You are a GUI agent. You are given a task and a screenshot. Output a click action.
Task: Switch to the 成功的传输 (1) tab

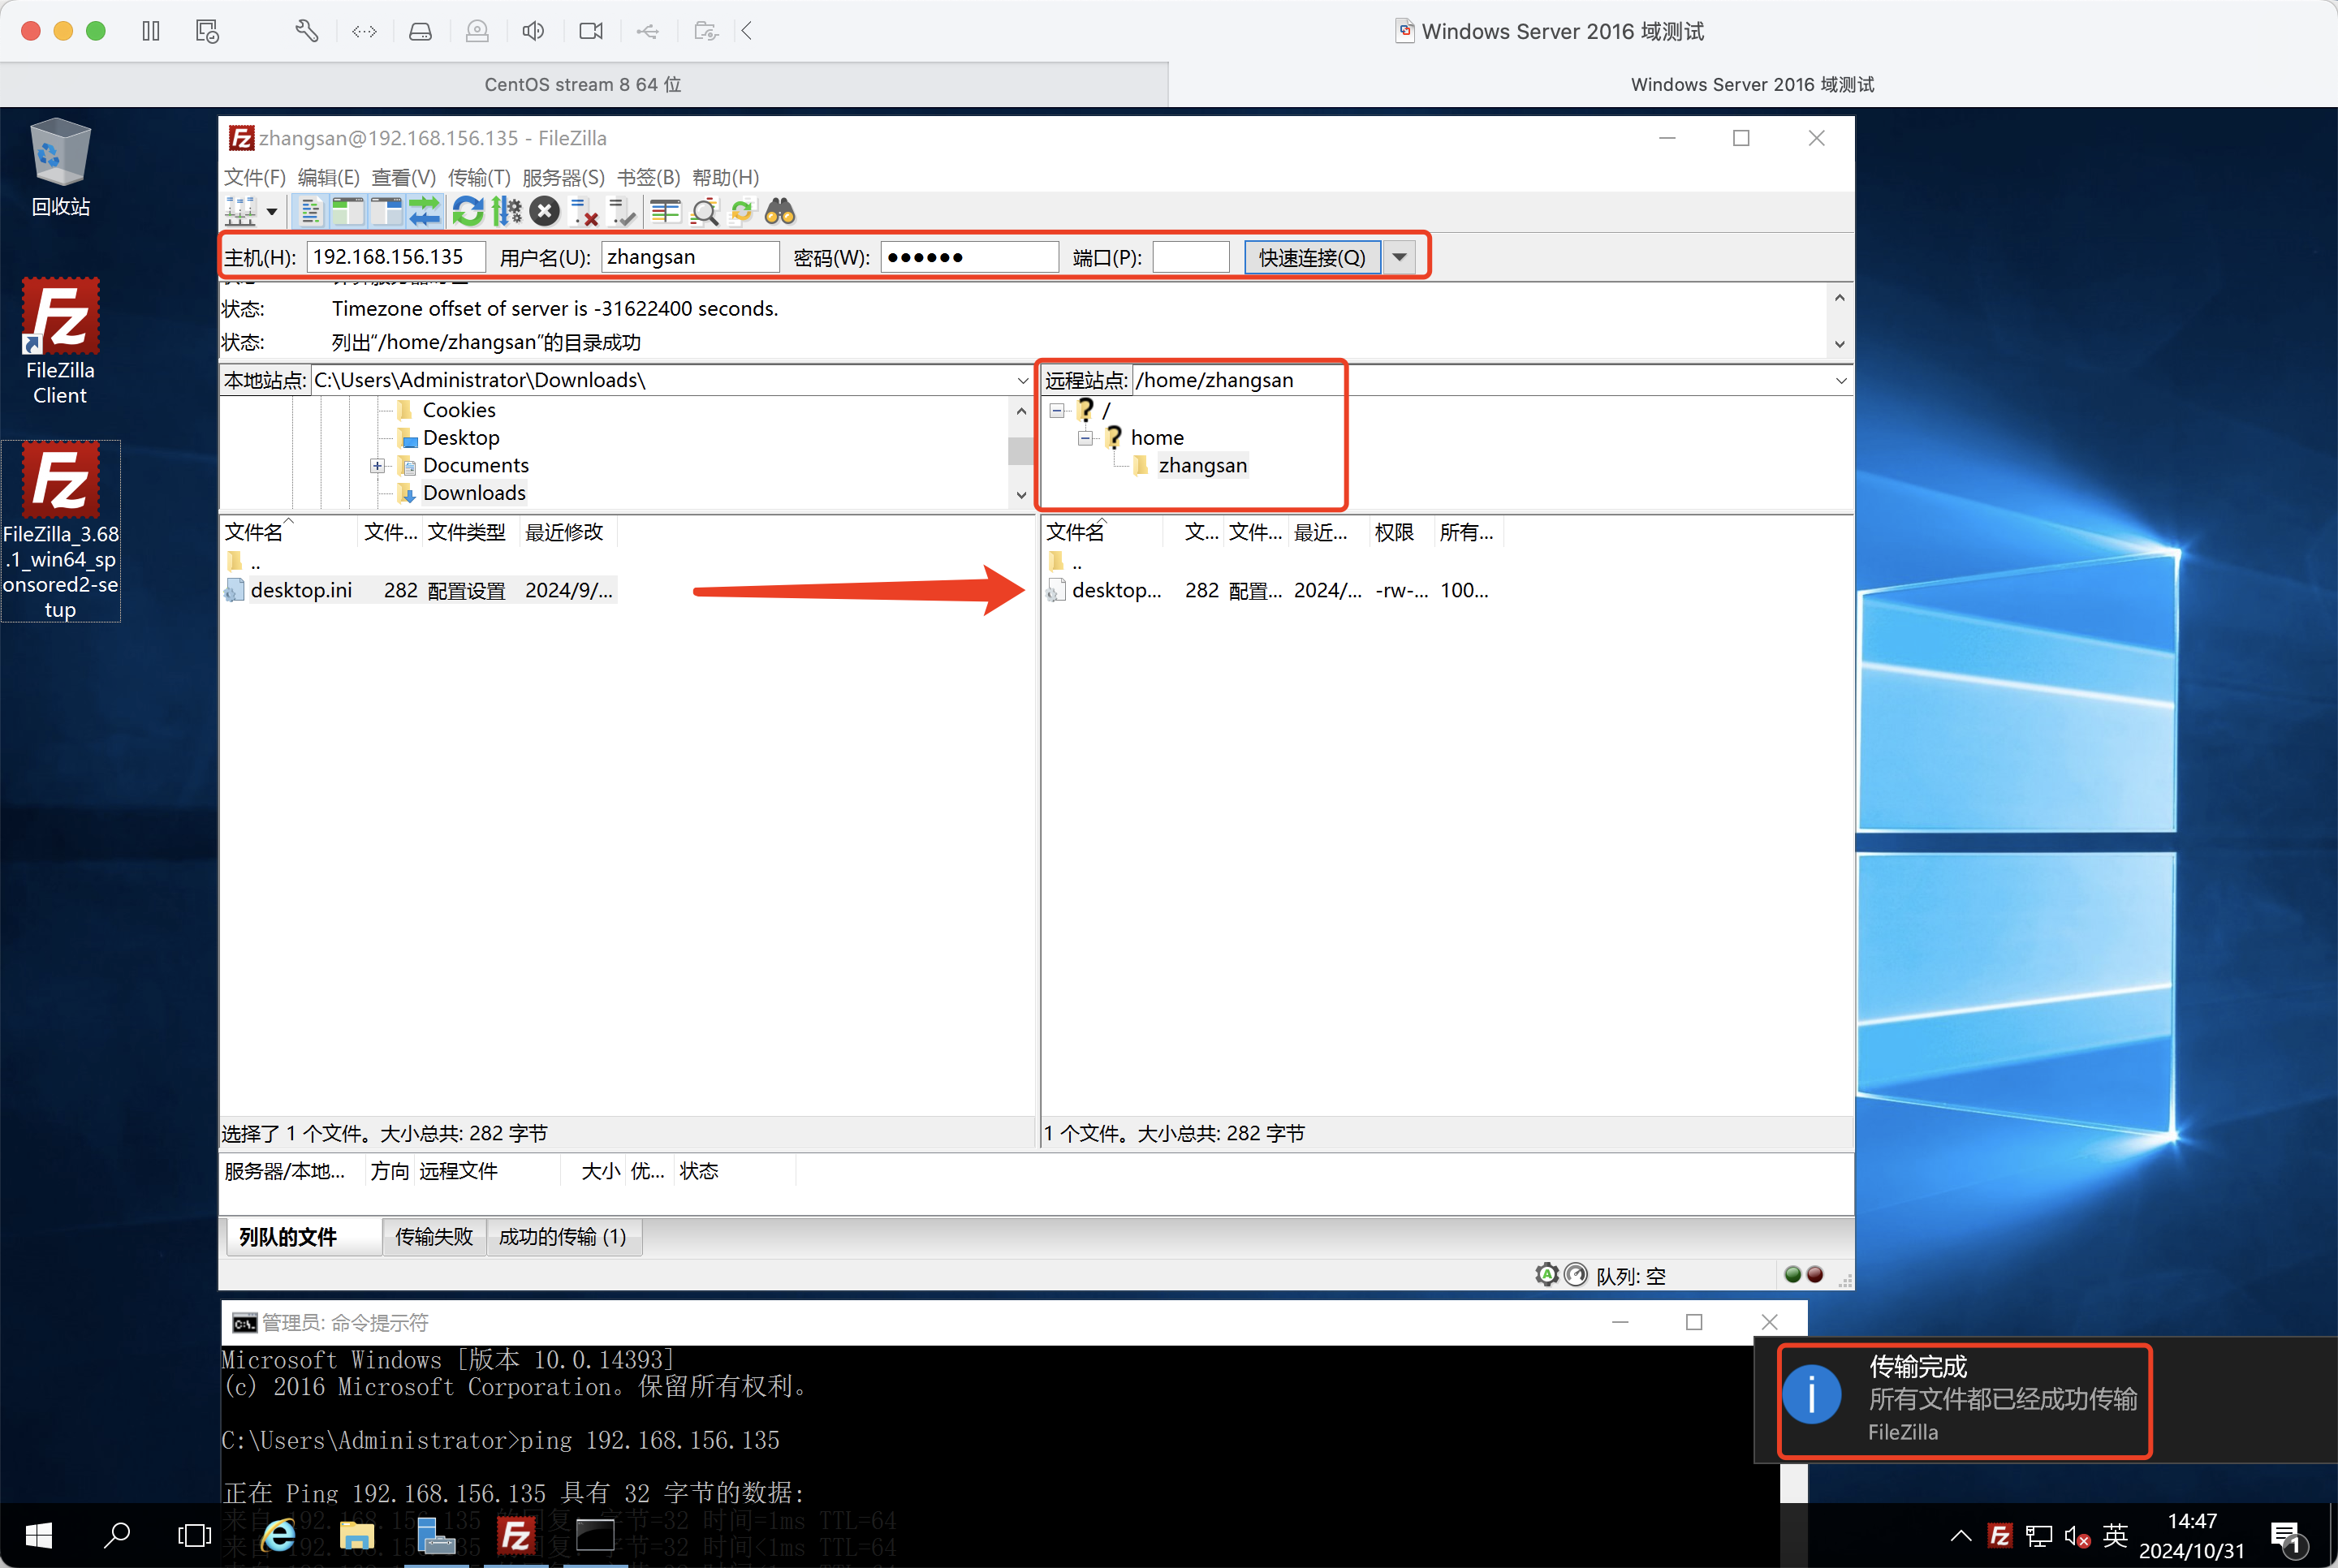point(562,1237)
